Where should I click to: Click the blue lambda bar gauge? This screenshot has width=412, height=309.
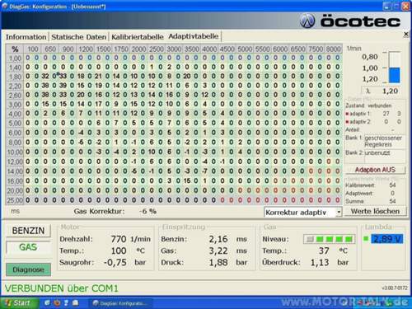point(395,68)
